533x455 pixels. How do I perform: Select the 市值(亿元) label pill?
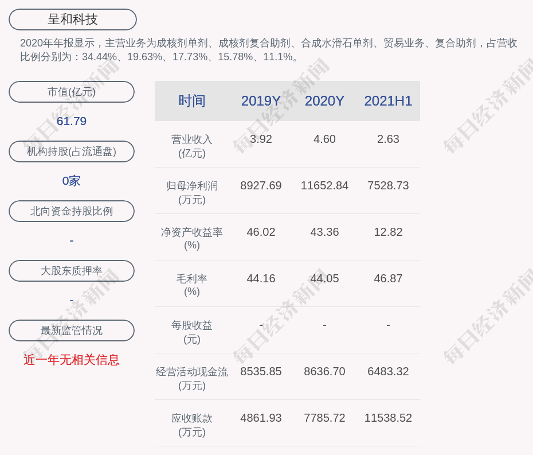click(72, 92)
